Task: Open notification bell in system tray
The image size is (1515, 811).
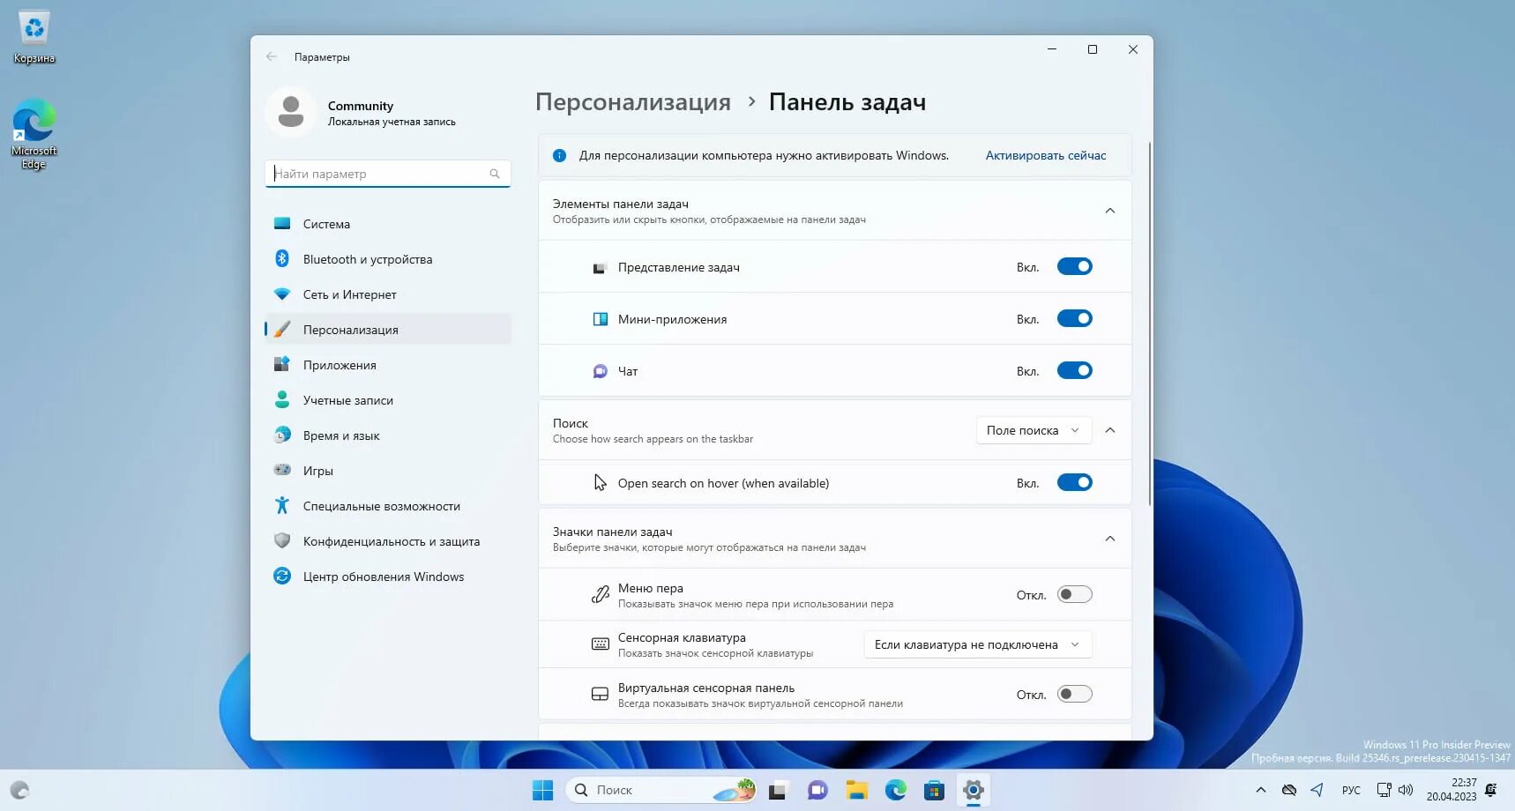Action: (x=1490, y=790)
